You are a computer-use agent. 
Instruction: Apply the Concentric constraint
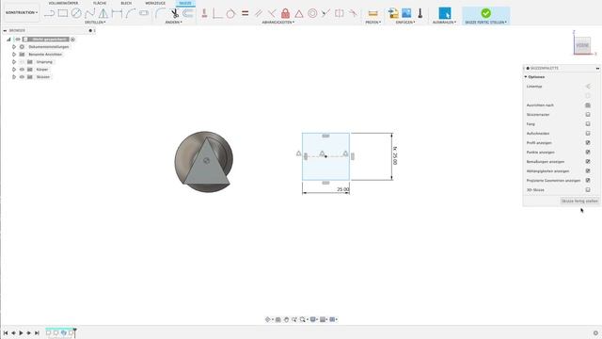click(x=312, y=13)
